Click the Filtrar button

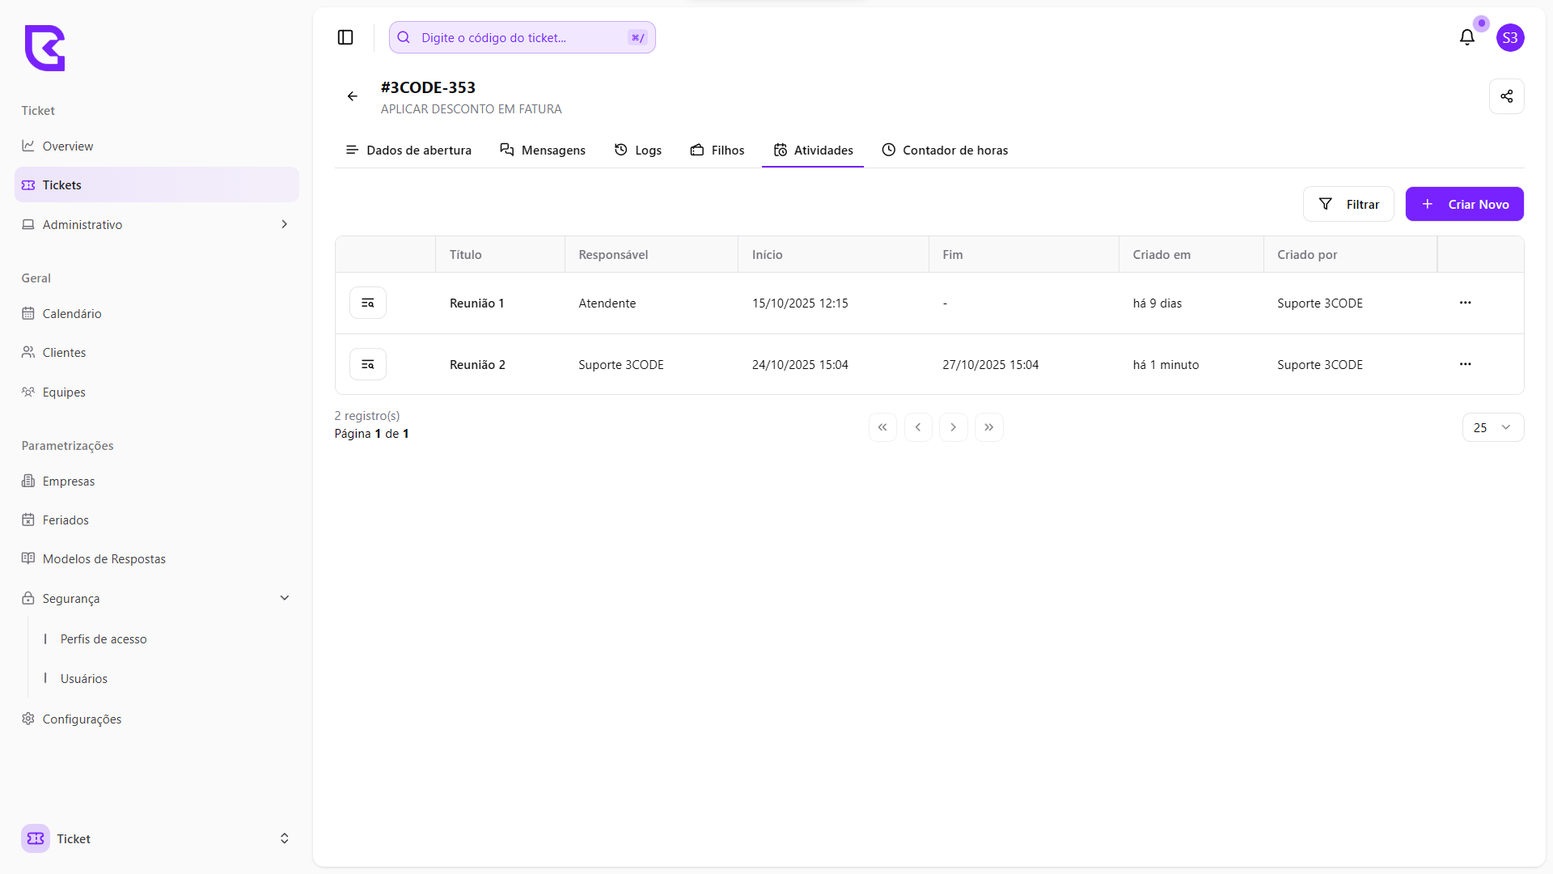(x=1348, y=204)
